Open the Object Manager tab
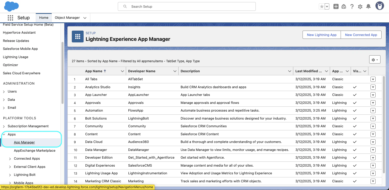The image size is (389, 190). (x=68, y=17)
